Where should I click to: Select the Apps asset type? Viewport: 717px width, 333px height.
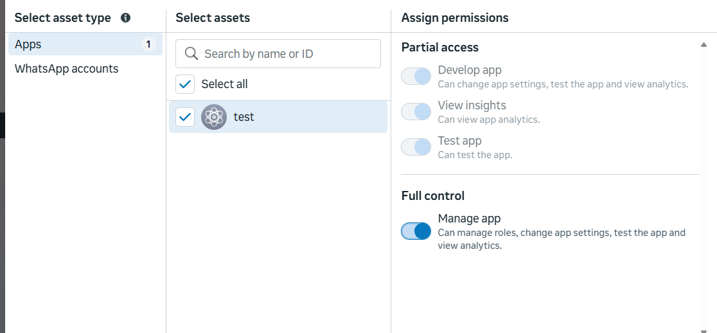[28, 44]
